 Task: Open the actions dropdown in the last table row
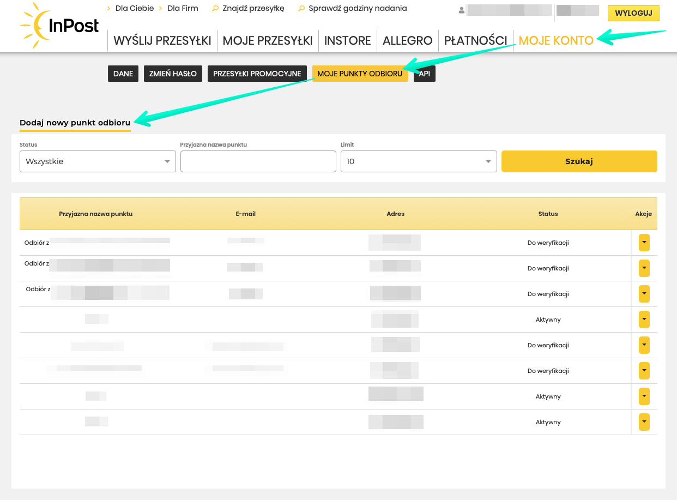point(644,422)
